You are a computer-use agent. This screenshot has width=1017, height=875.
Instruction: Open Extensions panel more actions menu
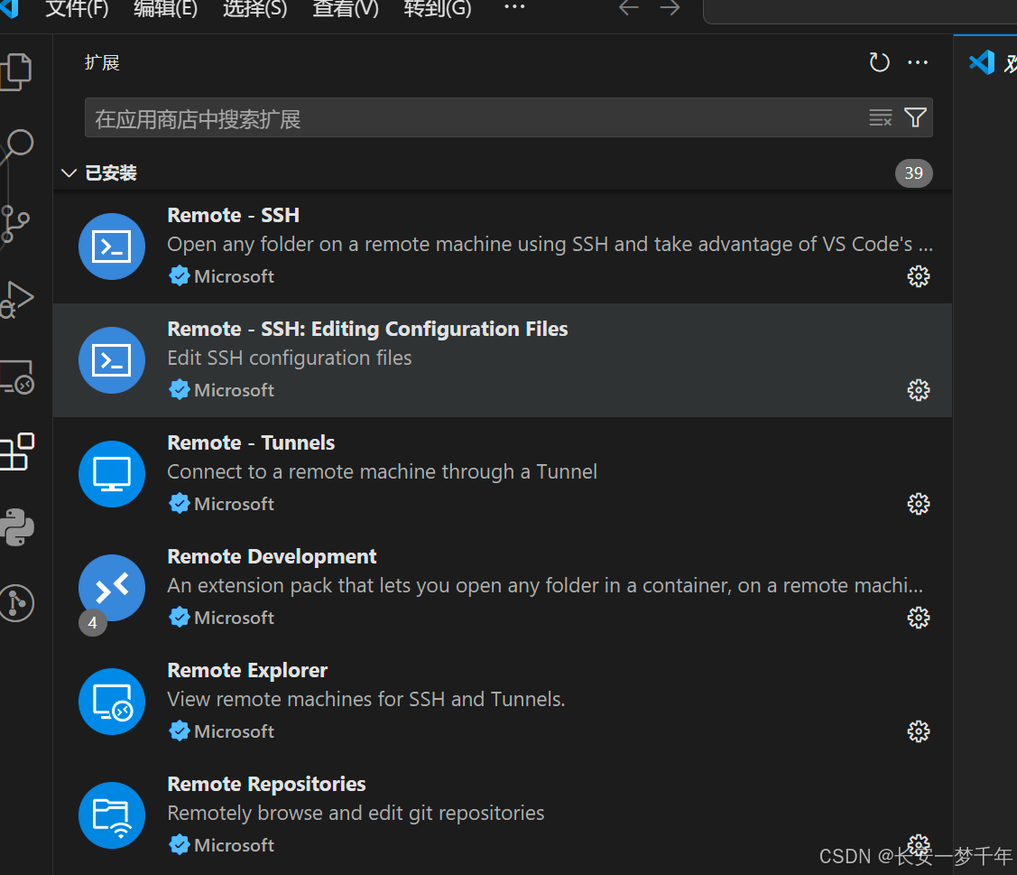coord(917,62)
